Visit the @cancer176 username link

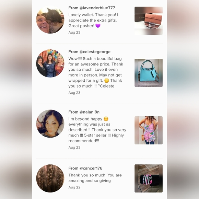(91, 168)
